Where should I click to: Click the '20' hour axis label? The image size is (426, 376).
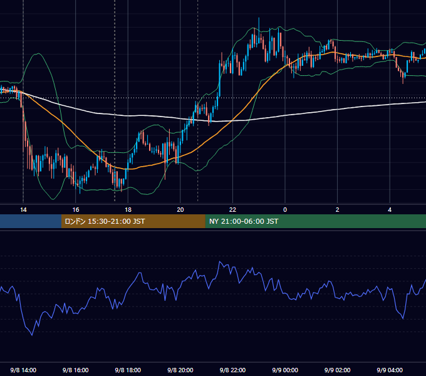pos(180,210)
